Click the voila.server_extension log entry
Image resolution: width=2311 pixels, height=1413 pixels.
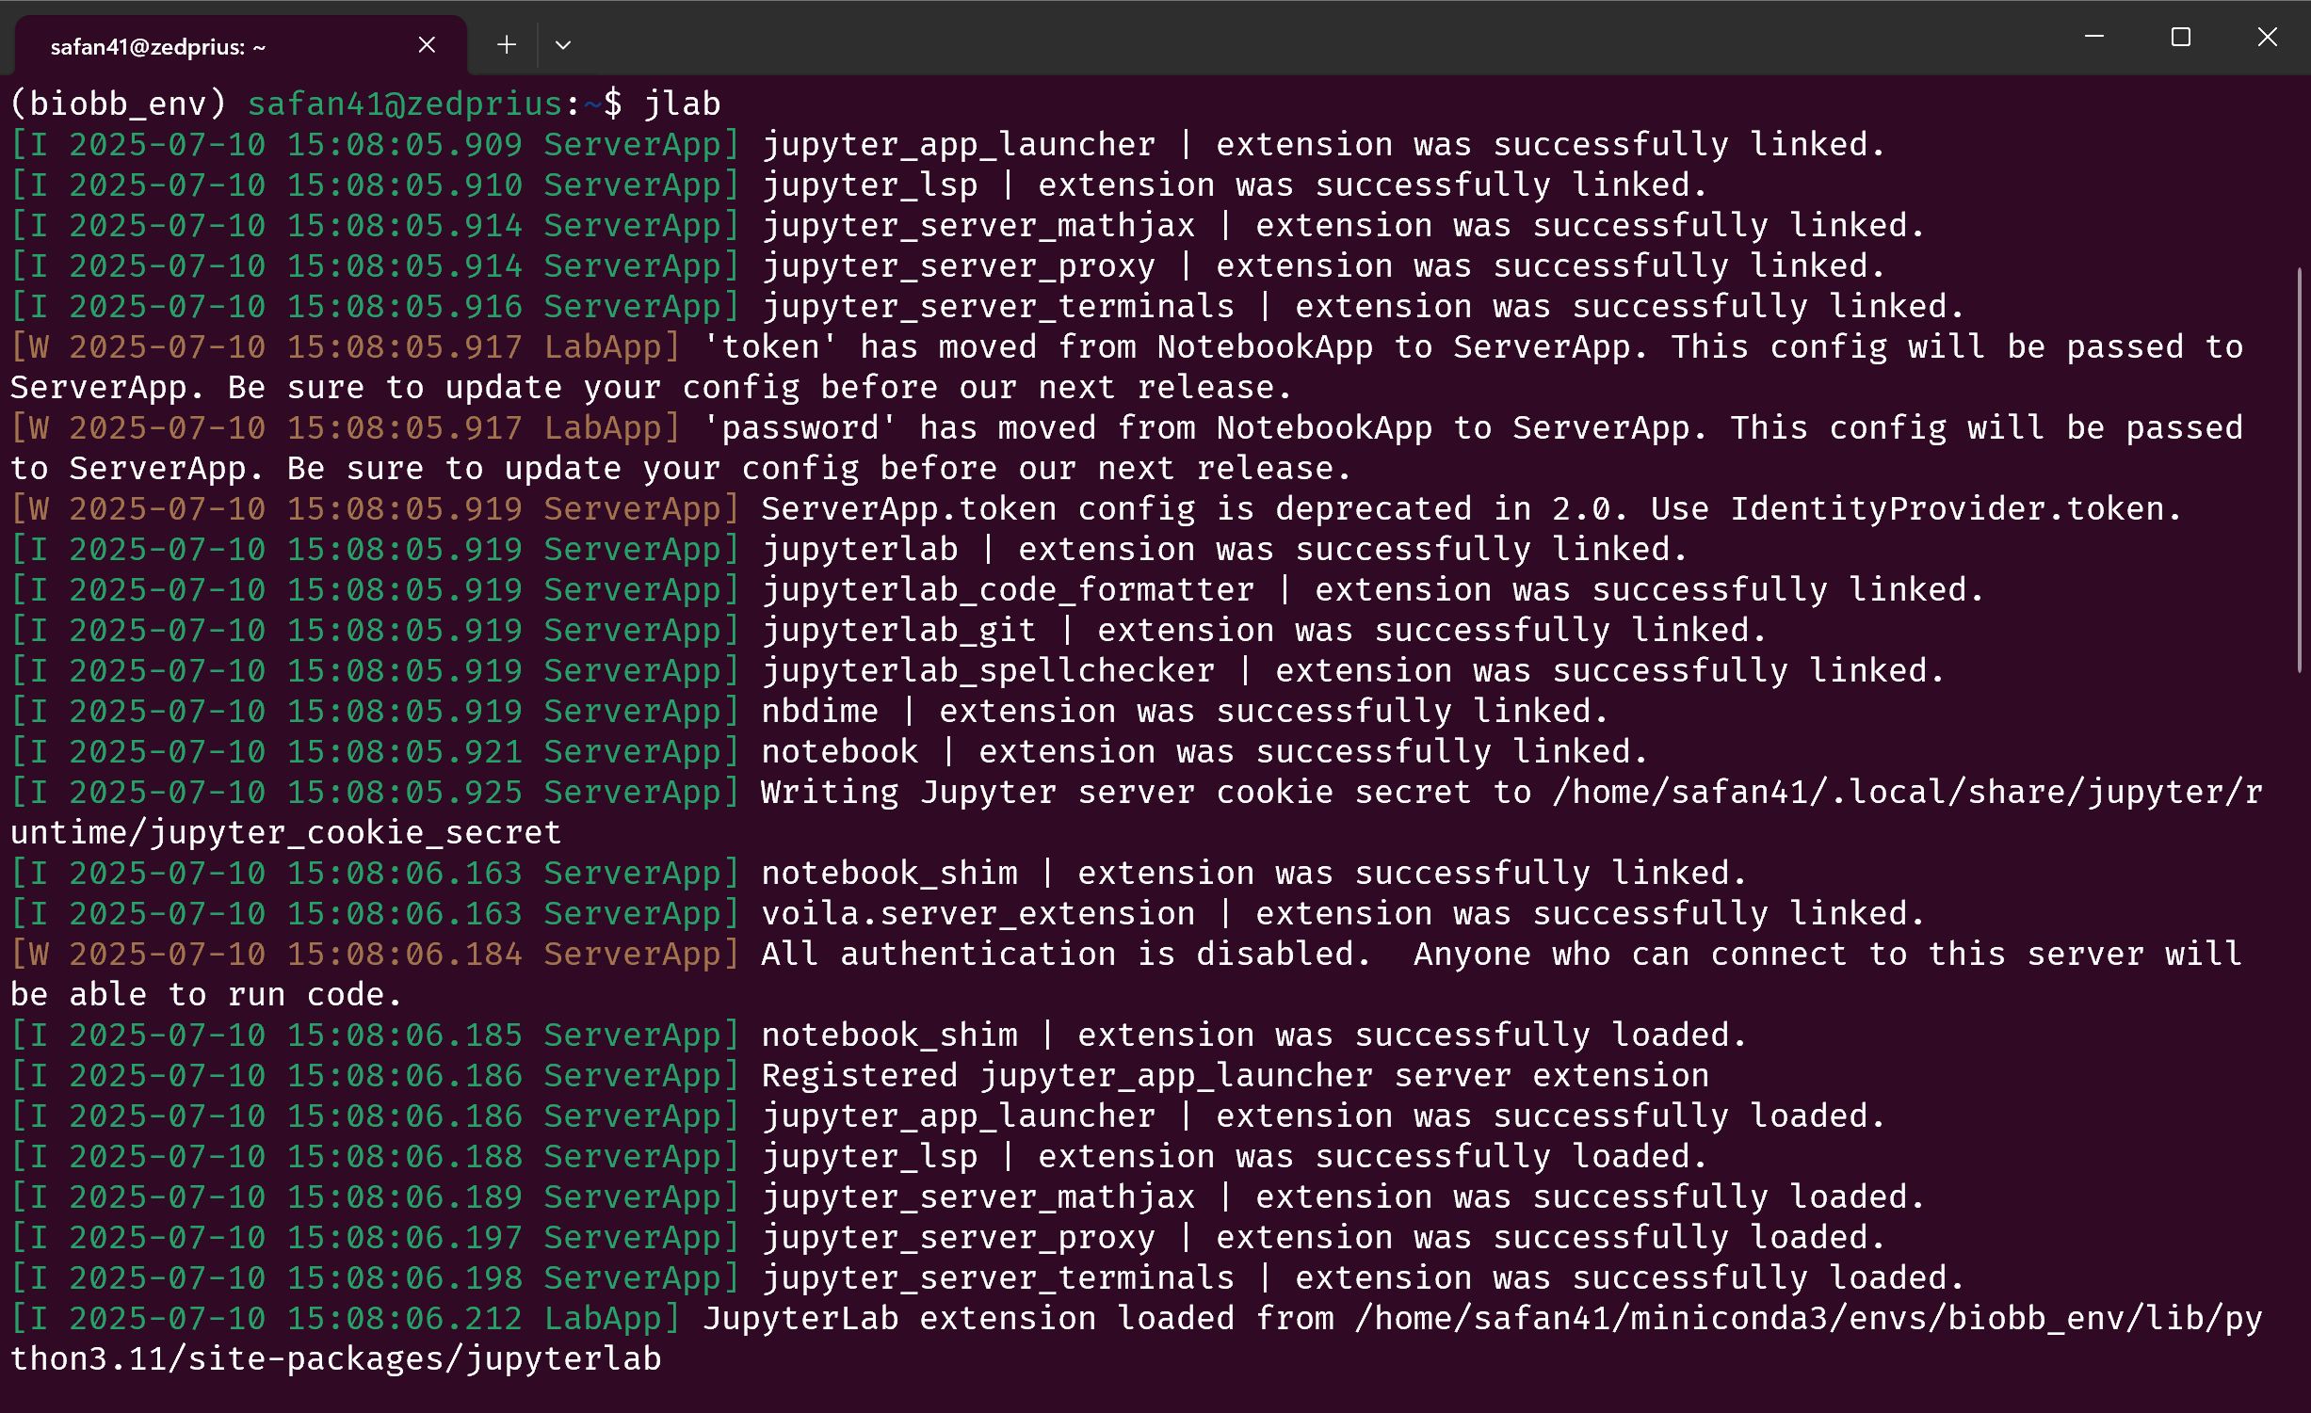coord(978,914)
